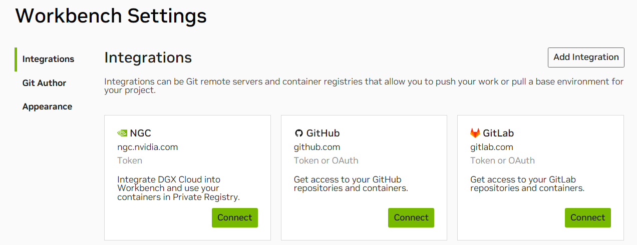Click the Integrations explanation paragraph

coord(364,86)
